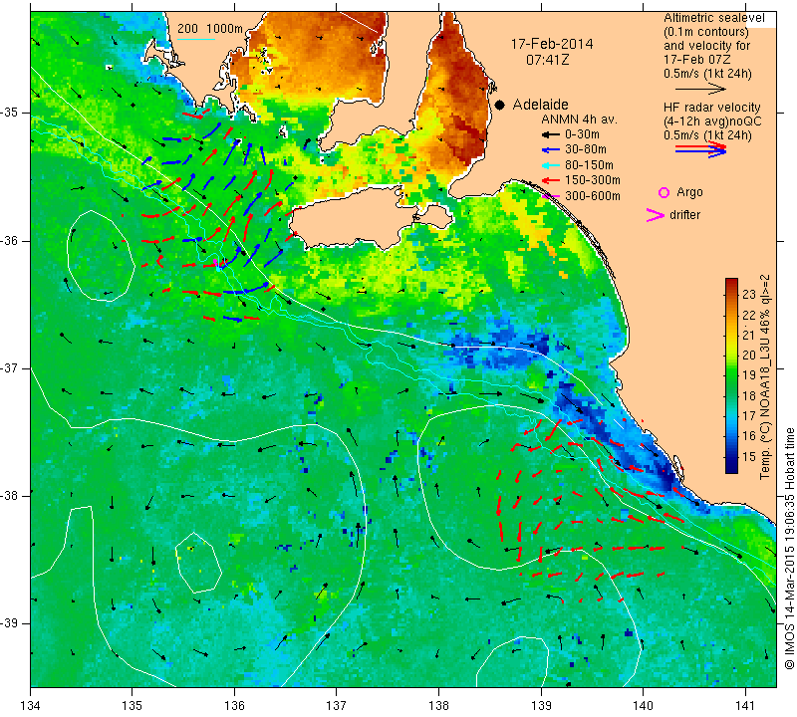Click the latitude label '-37'
Image resolution: width=797 pixels, height=717 pixels.
9,367
